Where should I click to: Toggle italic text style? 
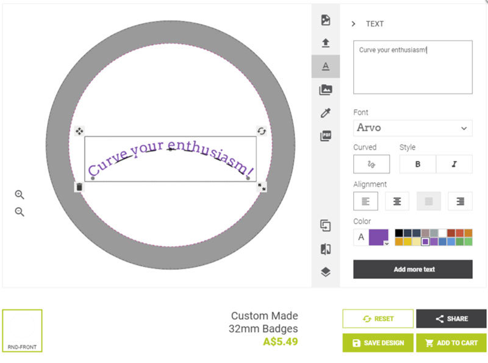click(x=454, y=164)
